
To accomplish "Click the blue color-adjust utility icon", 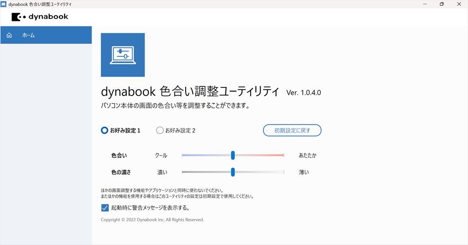I will click(x=123, y=55).
